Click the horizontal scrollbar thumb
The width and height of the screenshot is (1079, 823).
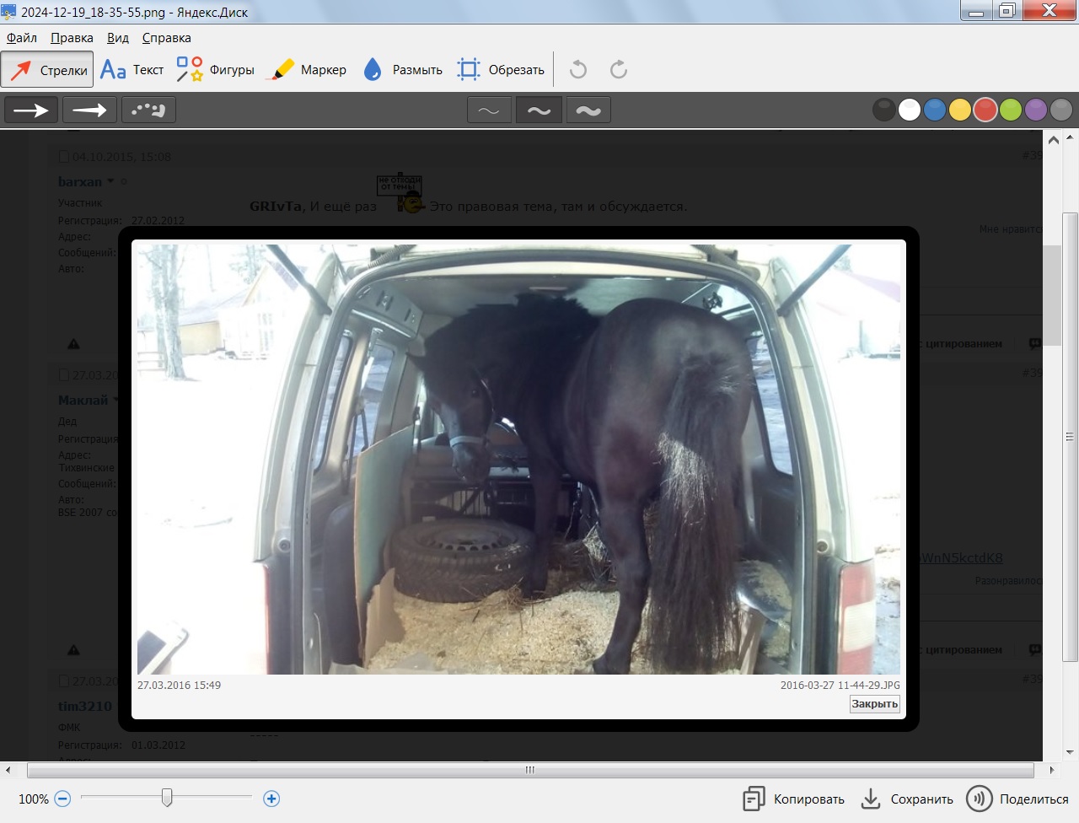coord(530,770)
